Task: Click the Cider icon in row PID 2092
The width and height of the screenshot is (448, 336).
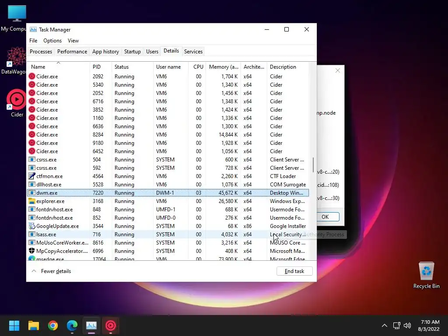Action: (31, 76)
